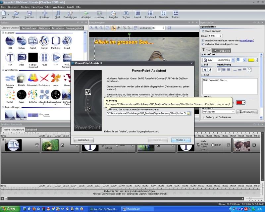Open the Storyboard view from toolbar
Screen dimensions: 265x212
coord(150,13)
